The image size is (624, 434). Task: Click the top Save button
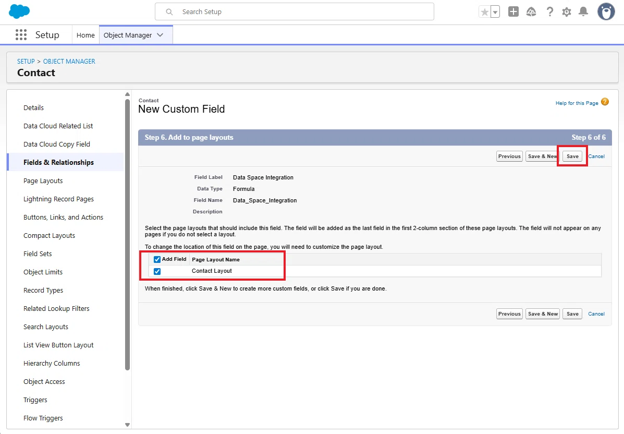tap(572, 156)
